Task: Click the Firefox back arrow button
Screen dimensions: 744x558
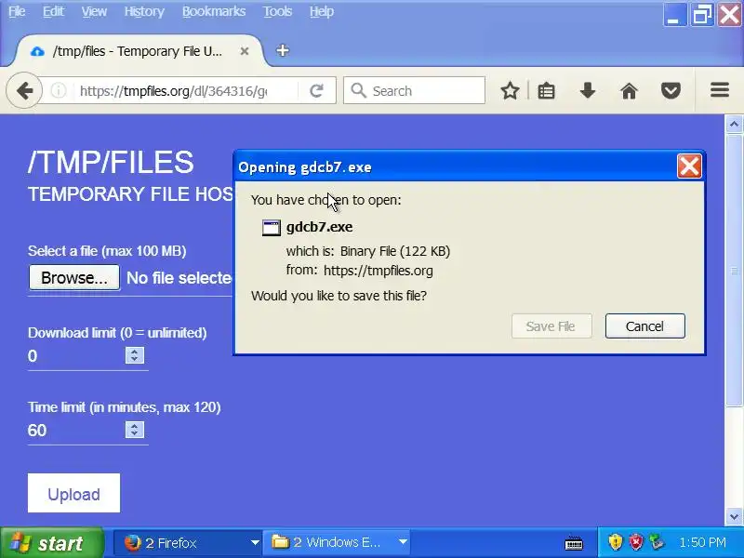Action: point(24,90)
